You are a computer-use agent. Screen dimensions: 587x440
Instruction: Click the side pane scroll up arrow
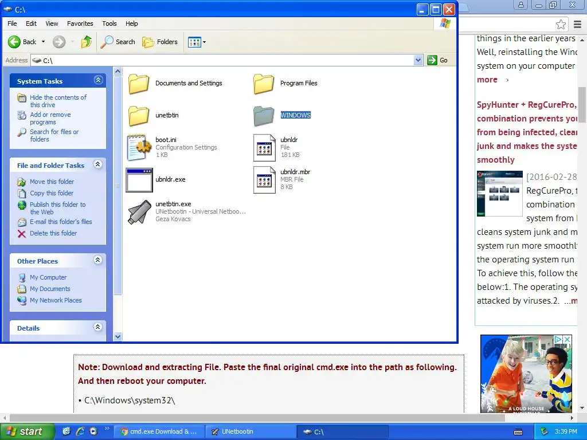(118, 71)
